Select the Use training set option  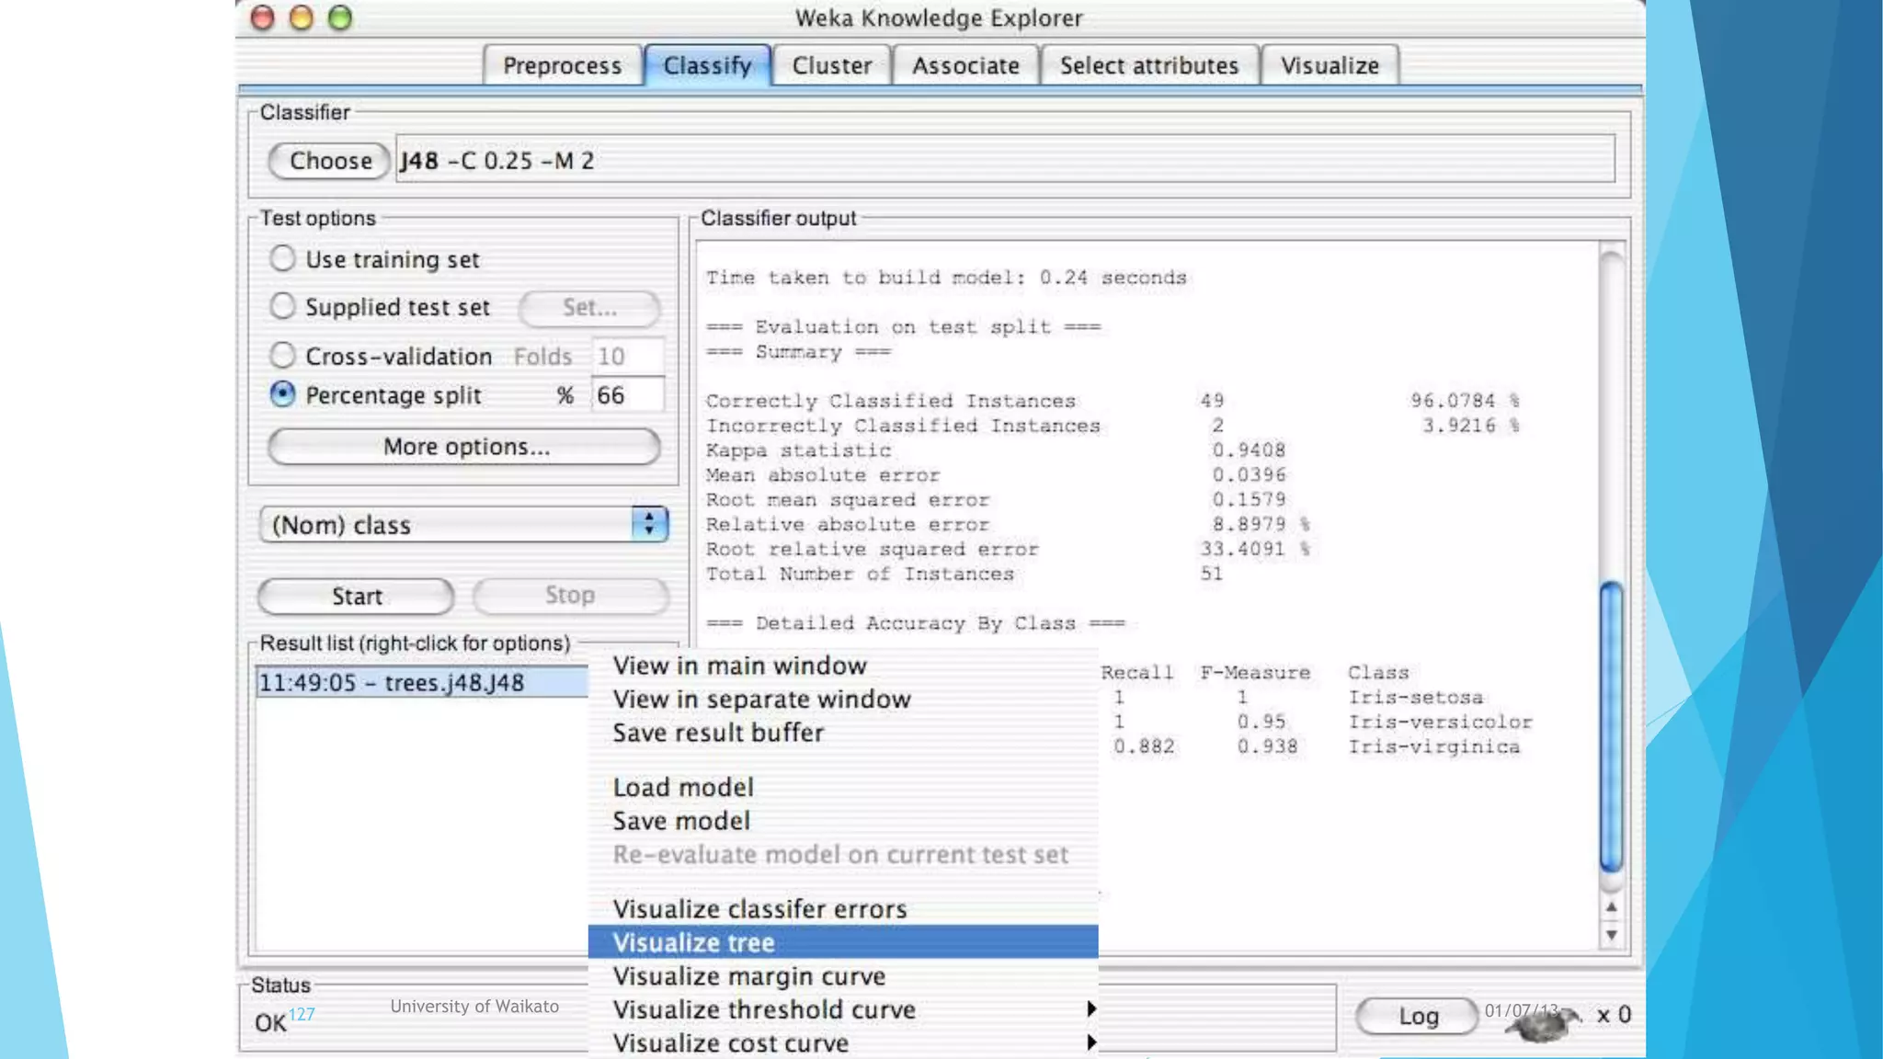click(x=283, y=258)
